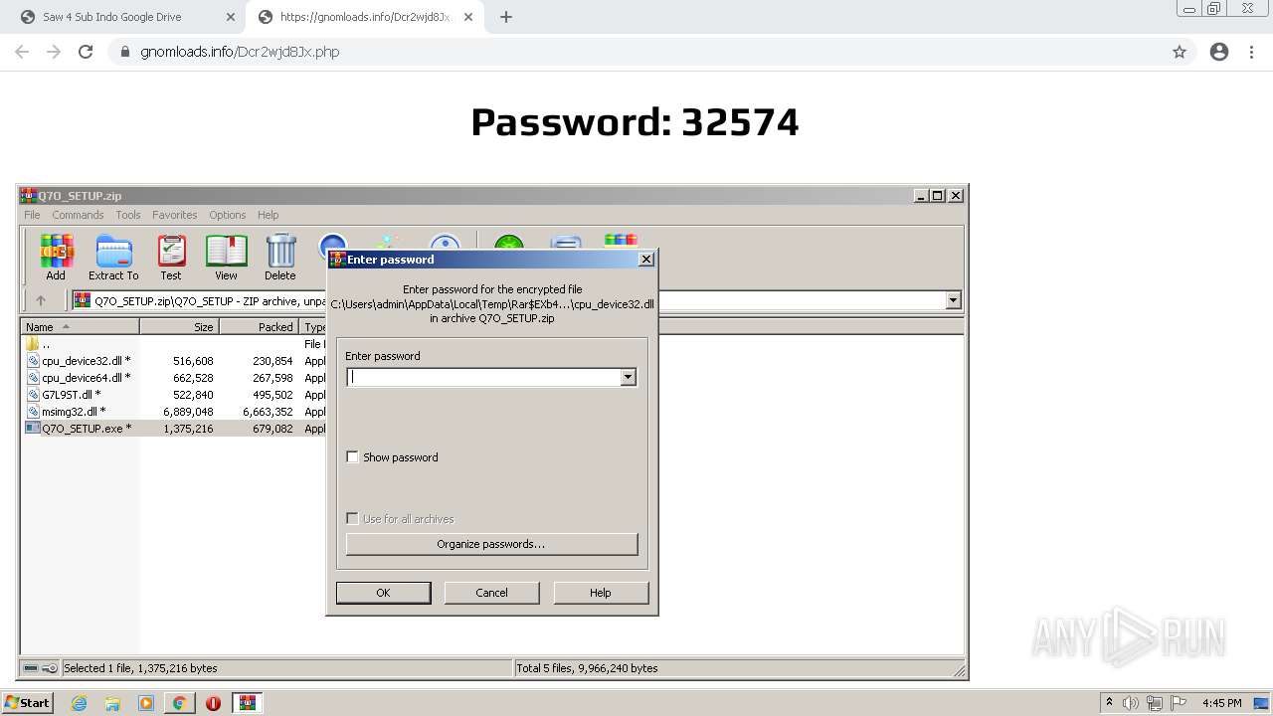
Task: Click the browser back arrow
Action: (x=22, y=52)
